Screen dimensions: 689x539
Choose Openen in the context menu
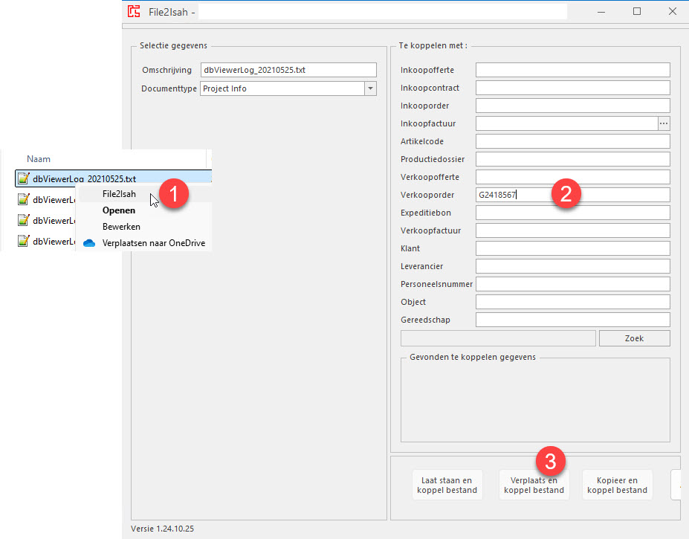[x=119, y=210]
